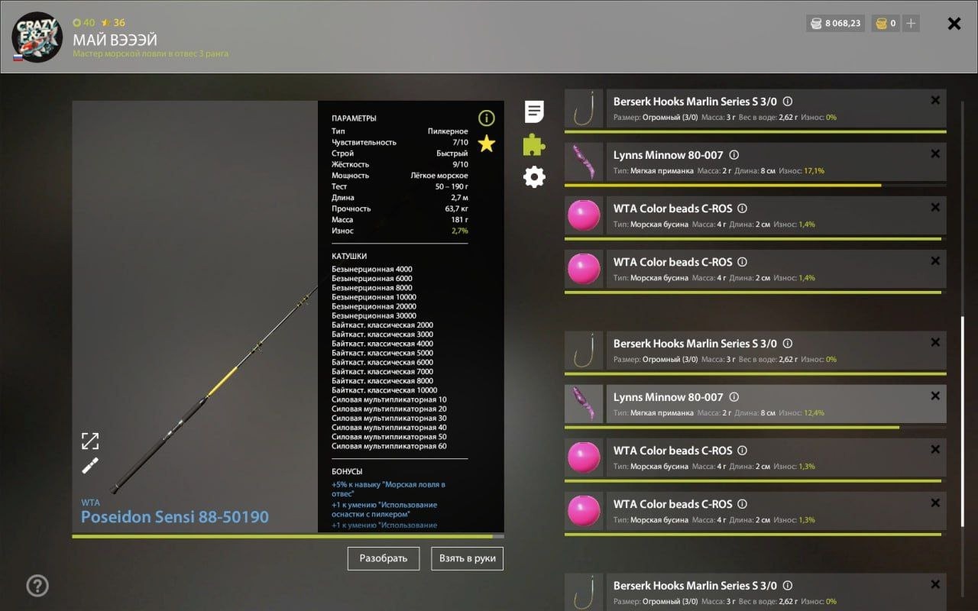The height and width of the screenshot is (611, 978).
Task: Click pink bead thumbnail below 17,1% Lynns Minnow
Action: (585, 215)
